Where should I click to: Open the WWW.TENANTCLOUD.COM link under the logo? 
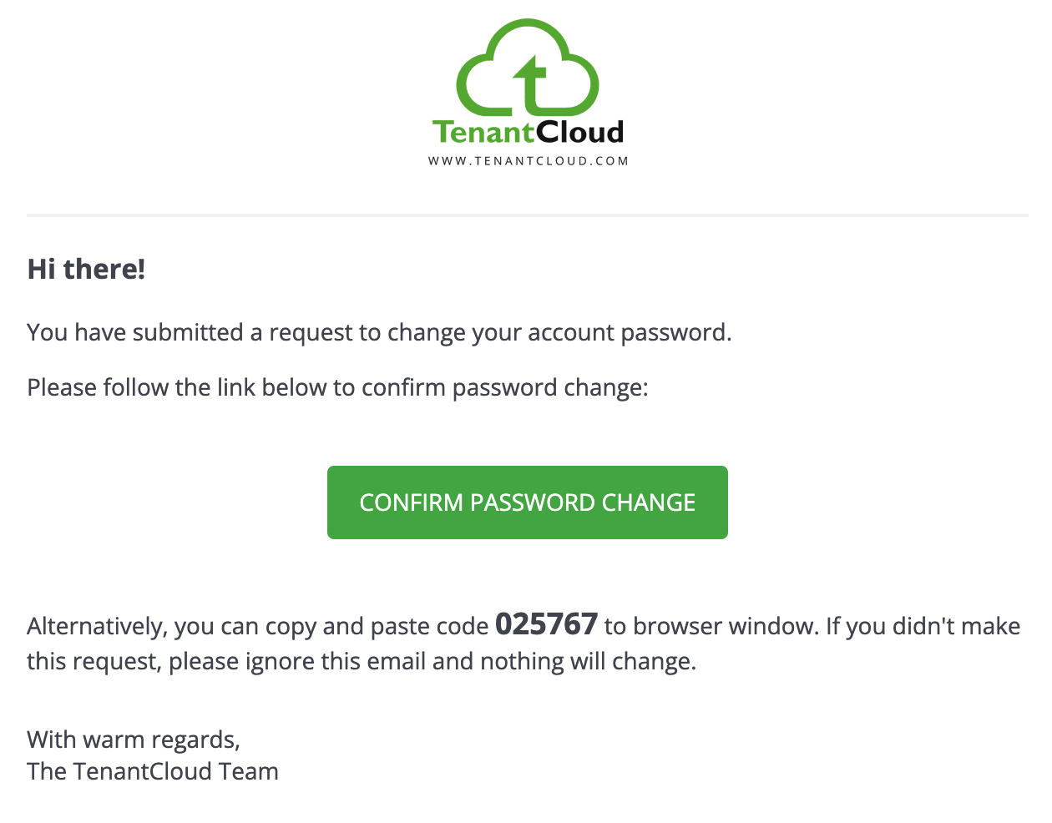pos(529,161)
